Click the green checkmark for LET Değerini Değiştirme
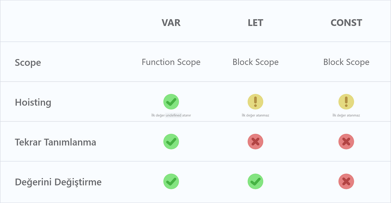Screen dimensions: 391x203 [x=255, y=181]
